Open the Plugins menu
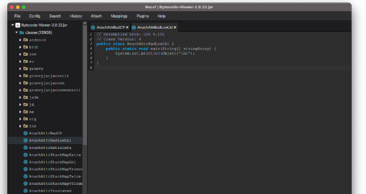Image resolution: width=366 pixels, height=194 pixels. pos(143,16)
